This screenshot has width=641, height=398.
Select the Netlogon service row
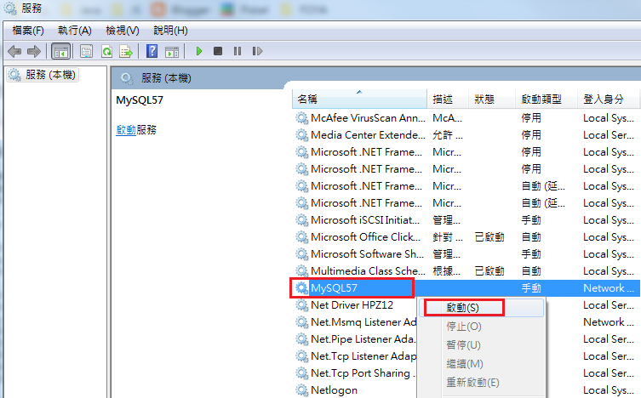click(334, 390)
